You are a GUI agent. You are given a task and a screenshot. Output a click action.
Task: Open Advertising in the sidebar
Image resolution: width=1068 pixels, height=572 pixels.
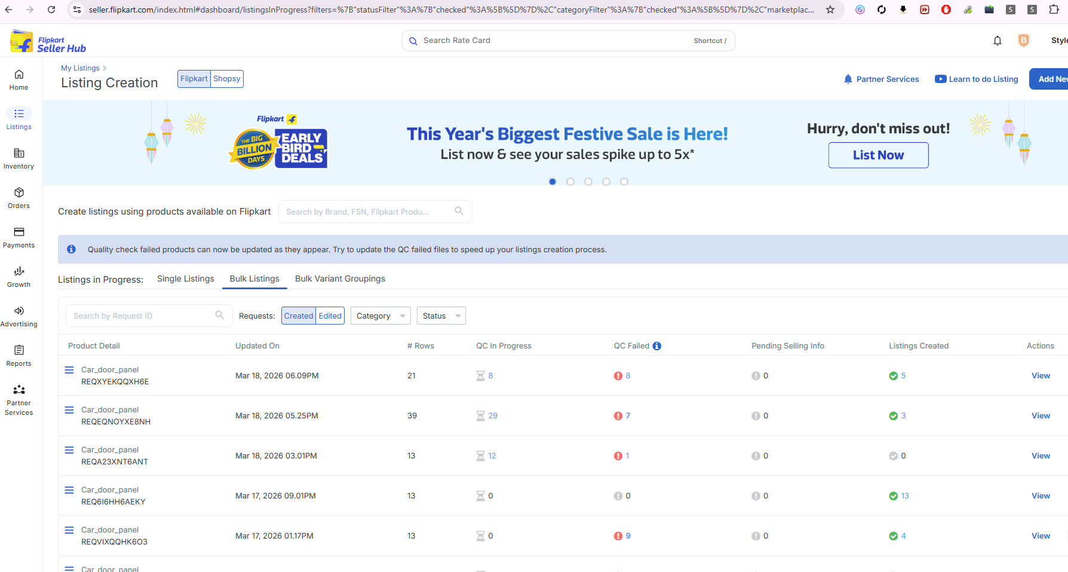pos(19,317)
